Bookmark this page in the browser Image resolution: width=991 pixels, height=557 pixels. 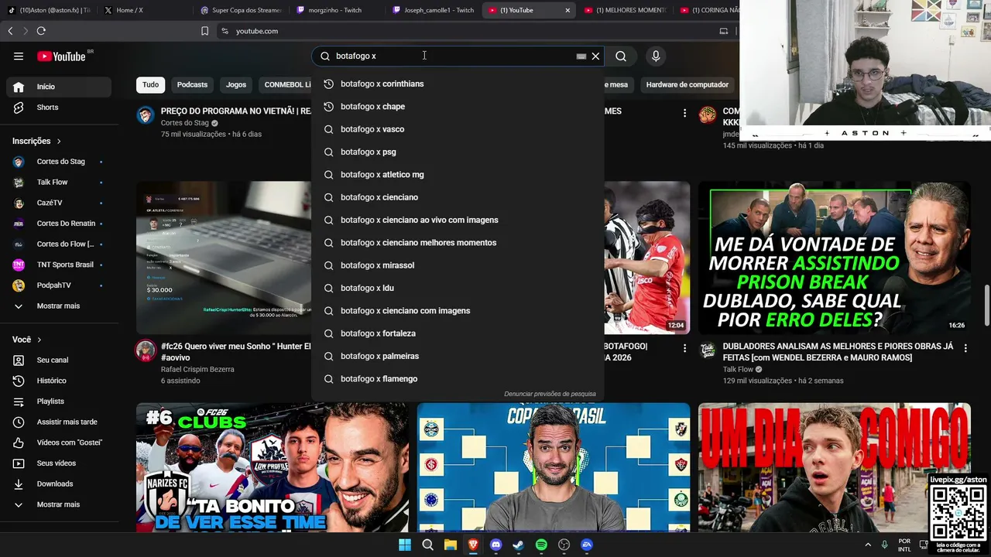[x=204, y=31]
